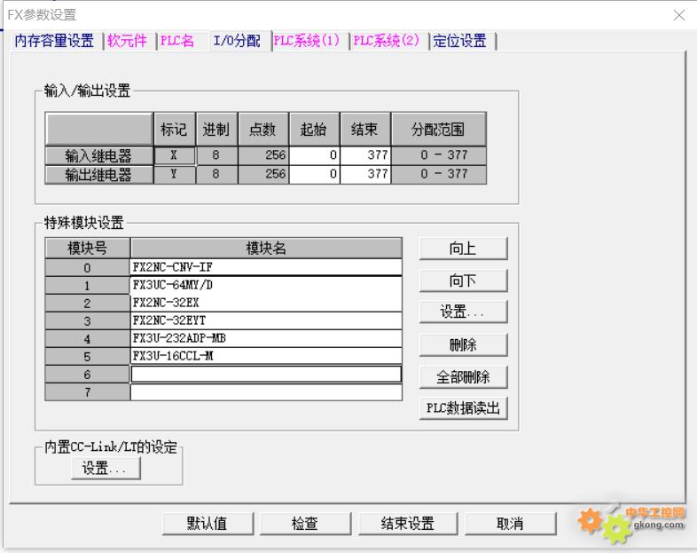The height and width of the screenshot is (553, 697).
Task: Click the 删除 button
Action: [463, 344]
